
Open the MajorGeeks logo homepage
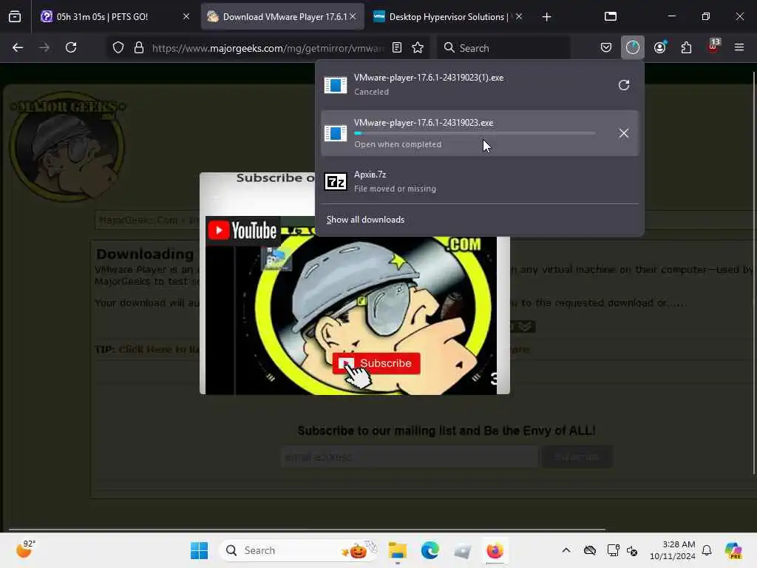(x=67, y=146)
